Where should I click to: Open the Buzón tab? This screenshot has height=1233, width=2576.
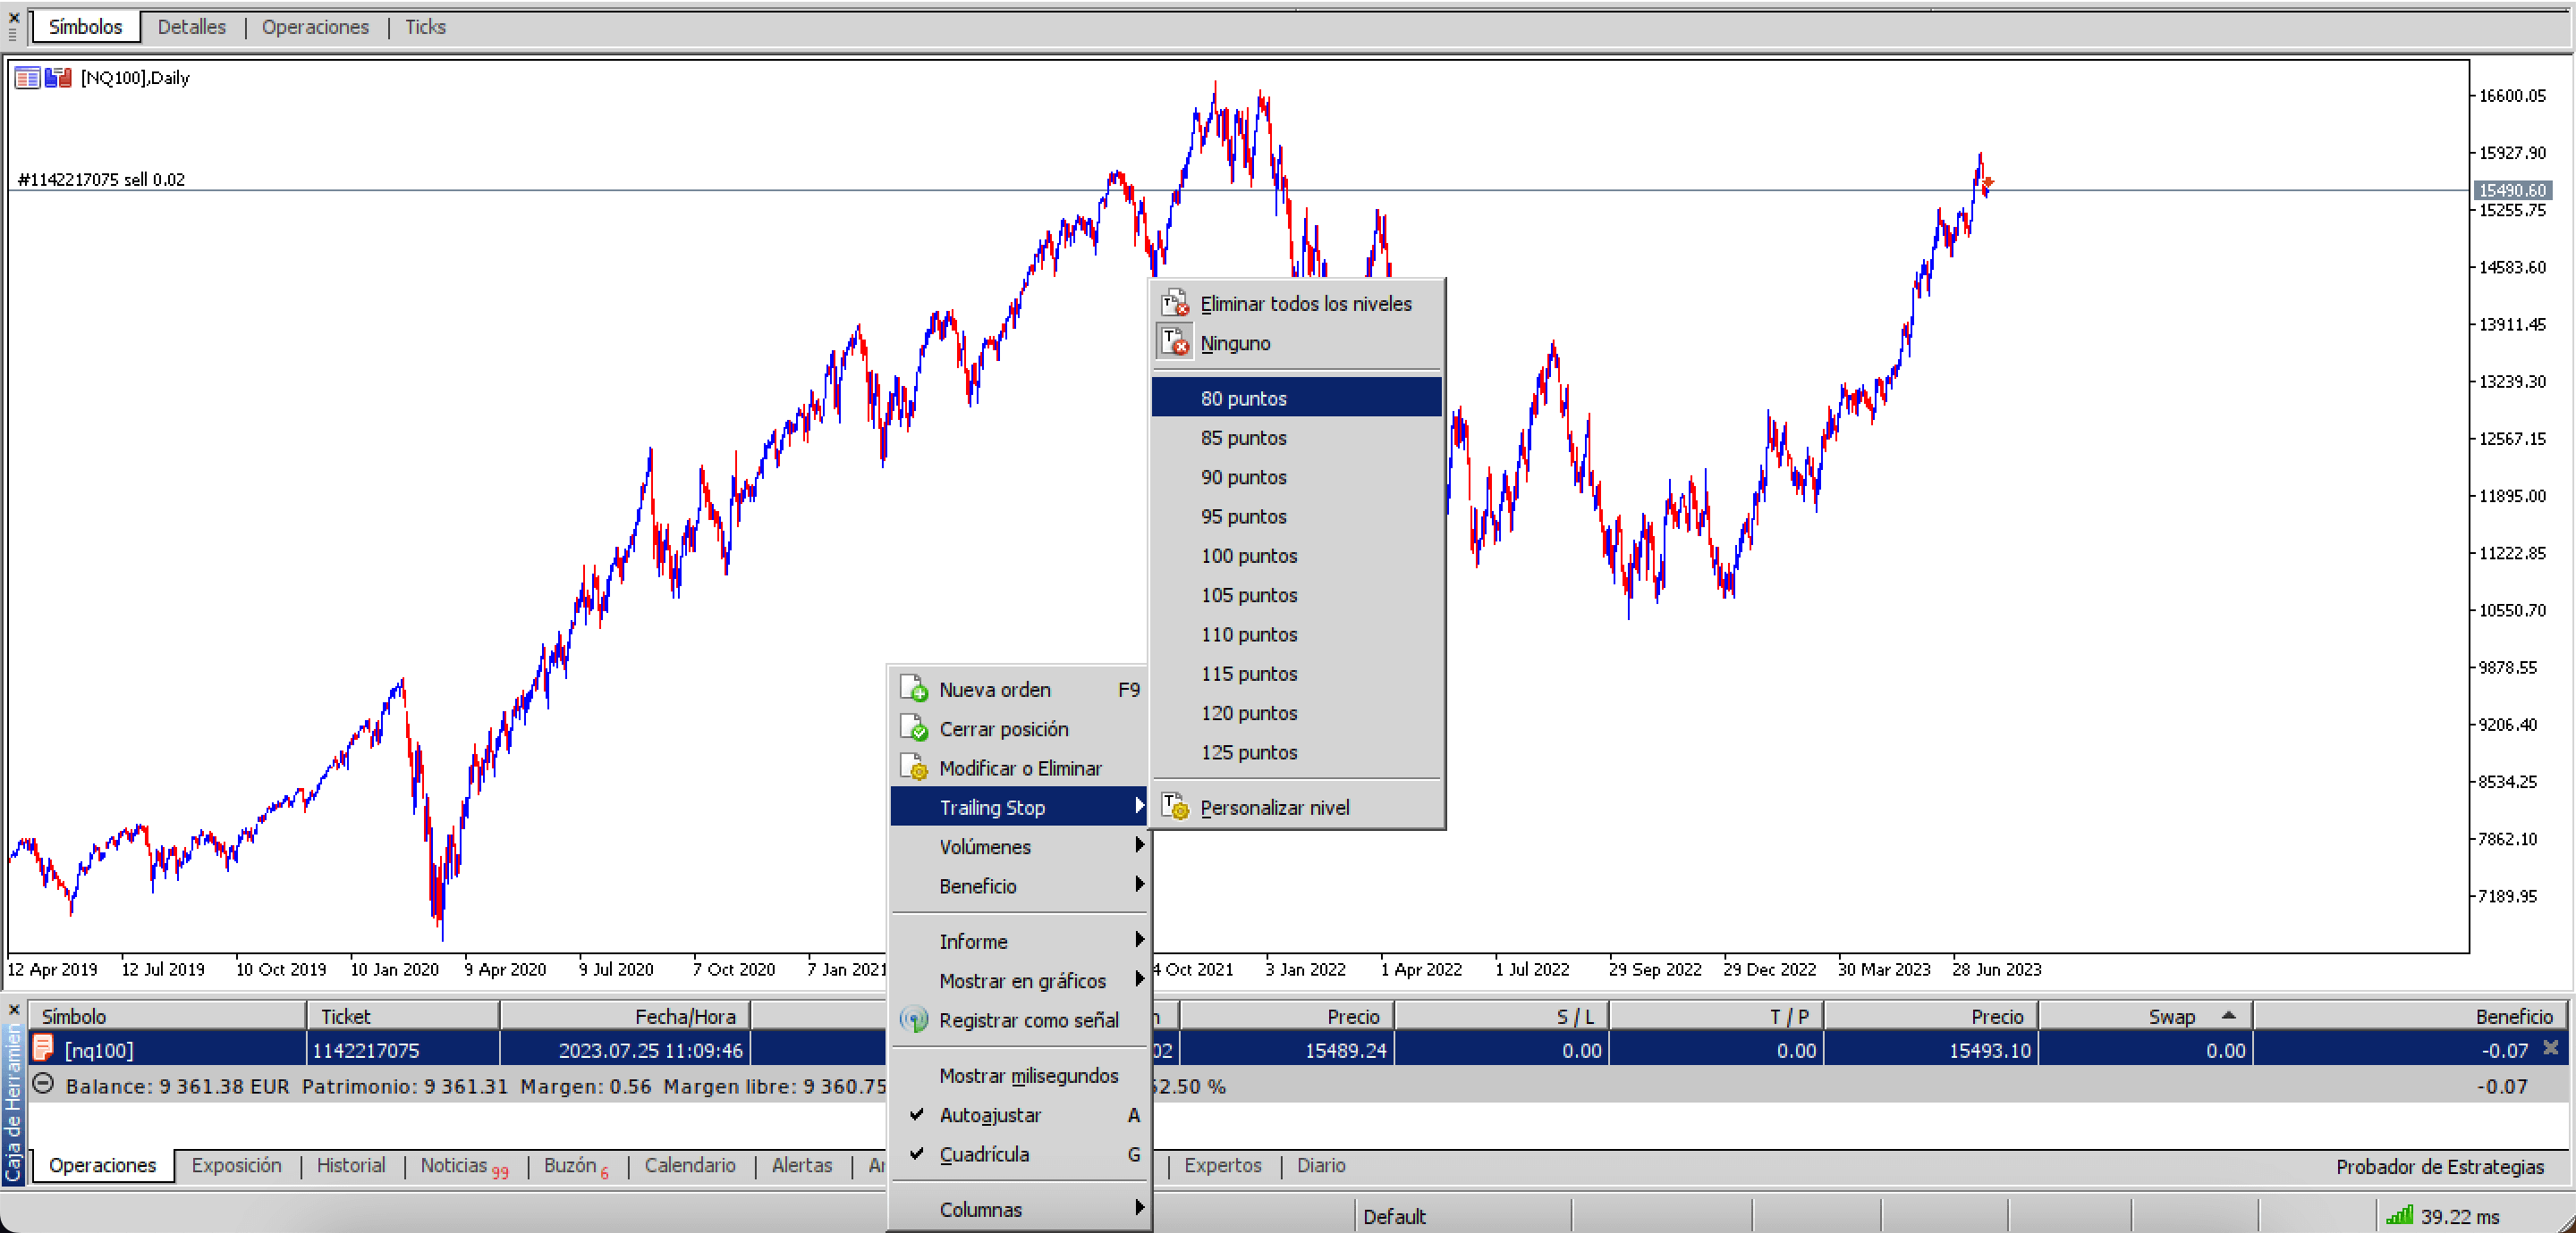(576, 1165)
